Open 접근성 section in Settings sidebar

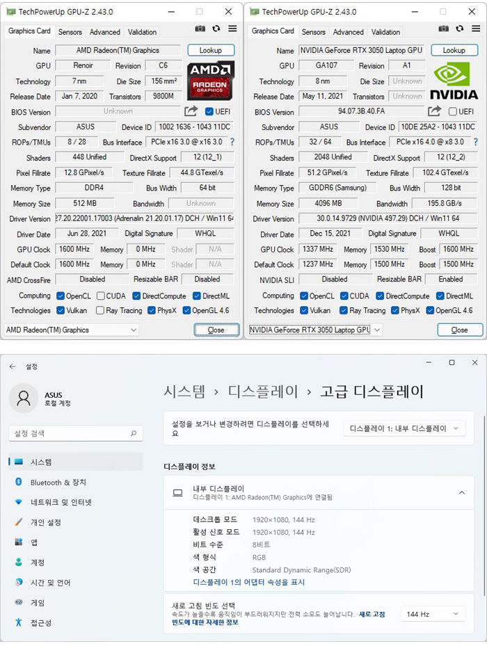(x=76, y=622)
